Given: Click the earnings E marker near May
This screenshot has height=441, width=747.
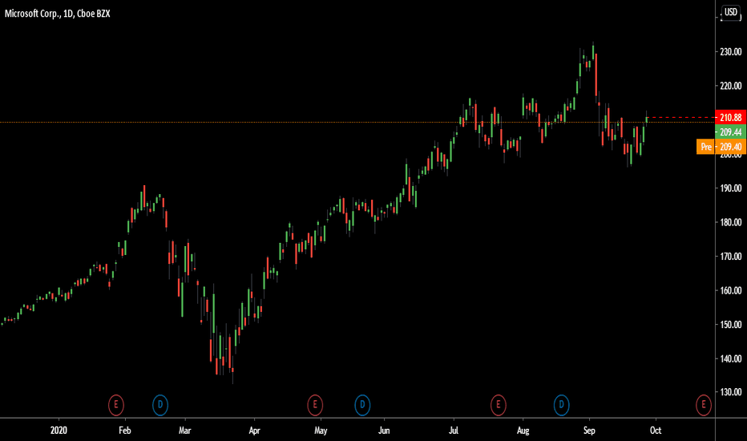Looking at the screenshot, I should pyautogui.click(x=315, y=405).
